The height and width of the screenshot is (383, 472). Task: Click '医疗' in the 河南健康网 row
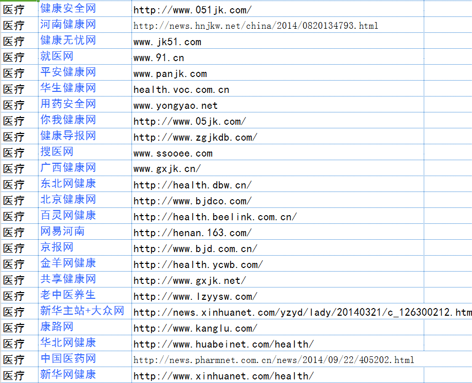(20, 25)
